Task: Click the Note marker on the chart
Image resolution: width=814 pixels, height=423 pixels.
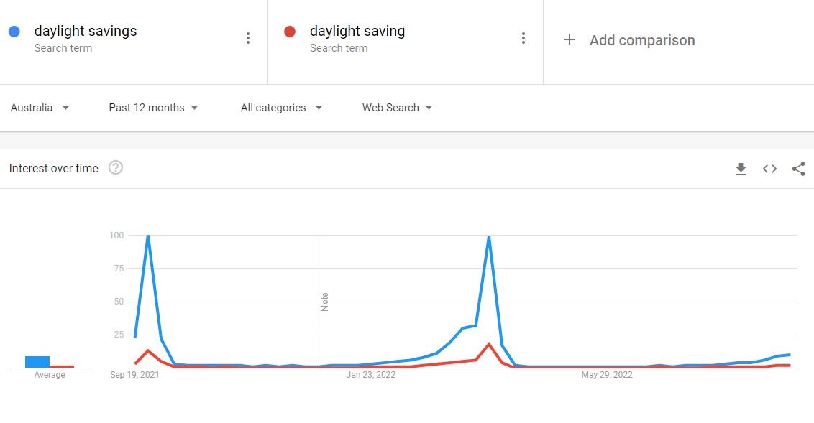Action: coord(324,302)
